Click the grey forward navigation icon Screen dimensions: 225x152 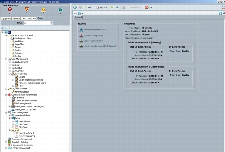(80, 7)
